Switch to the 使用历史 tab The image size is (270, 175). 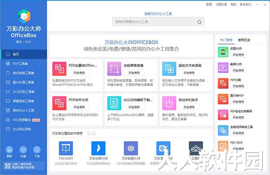pos(244,40)
